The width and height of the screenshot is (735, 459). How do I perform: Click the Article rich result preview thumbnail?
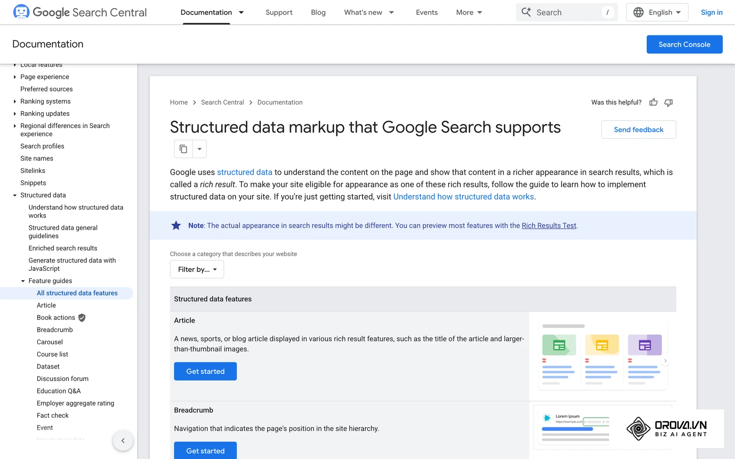click(x=602, y=356)
